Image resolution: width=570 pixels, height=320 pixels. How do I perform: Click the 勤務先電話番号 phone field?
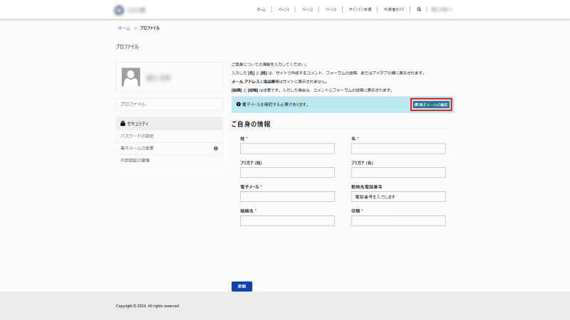[398, 197]
